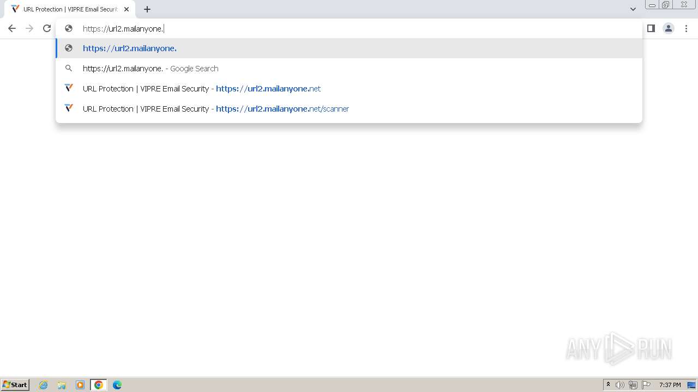Click VIPRE icon beside mailanyone.net suggestion
Viewport: 698px width, 392px height.
(69, 88)
